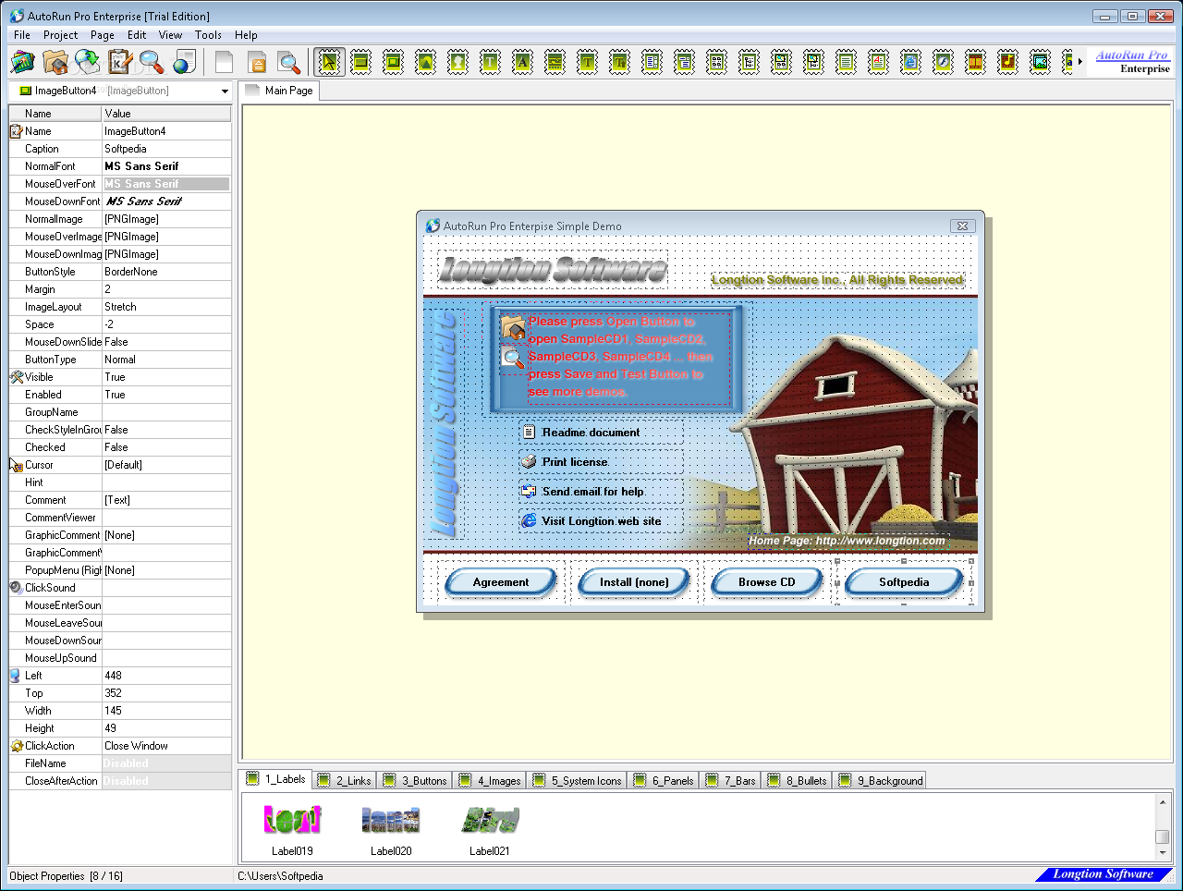Click the clipboard with pencil toolbar icon

[x=120, y=62]
